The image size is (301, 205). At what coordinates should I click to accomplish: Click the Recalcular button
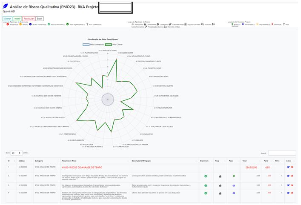click(29, 19)
